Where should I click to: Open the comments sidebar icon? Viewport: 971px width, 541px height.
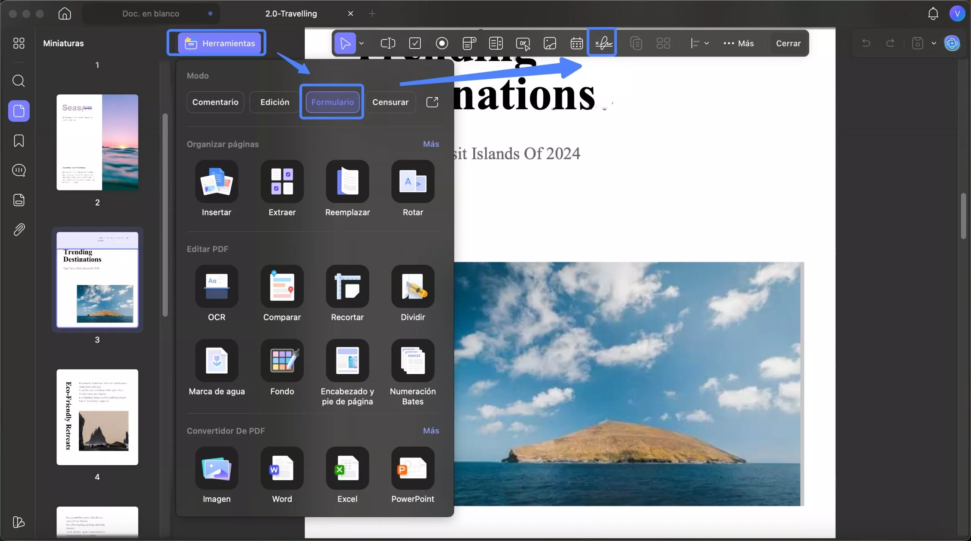[19, 170]
